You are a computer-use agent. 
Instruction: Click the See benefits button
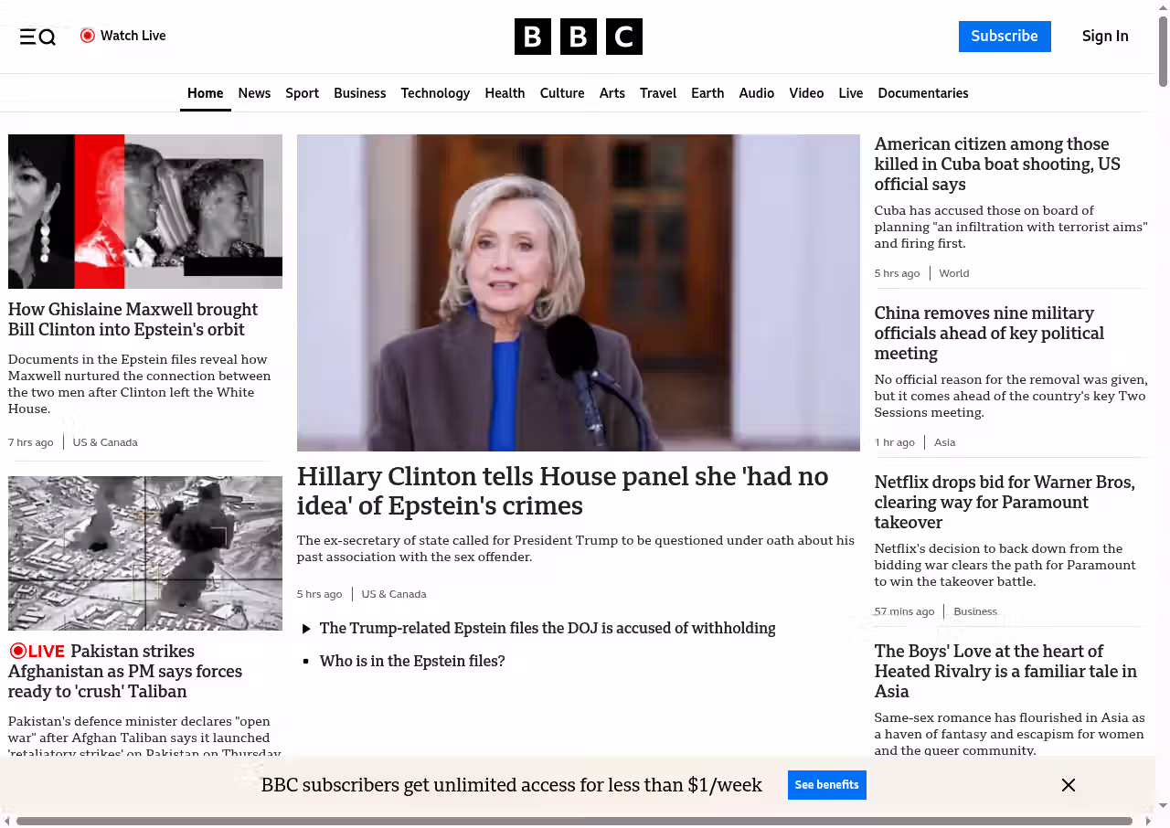coord(826,785)
